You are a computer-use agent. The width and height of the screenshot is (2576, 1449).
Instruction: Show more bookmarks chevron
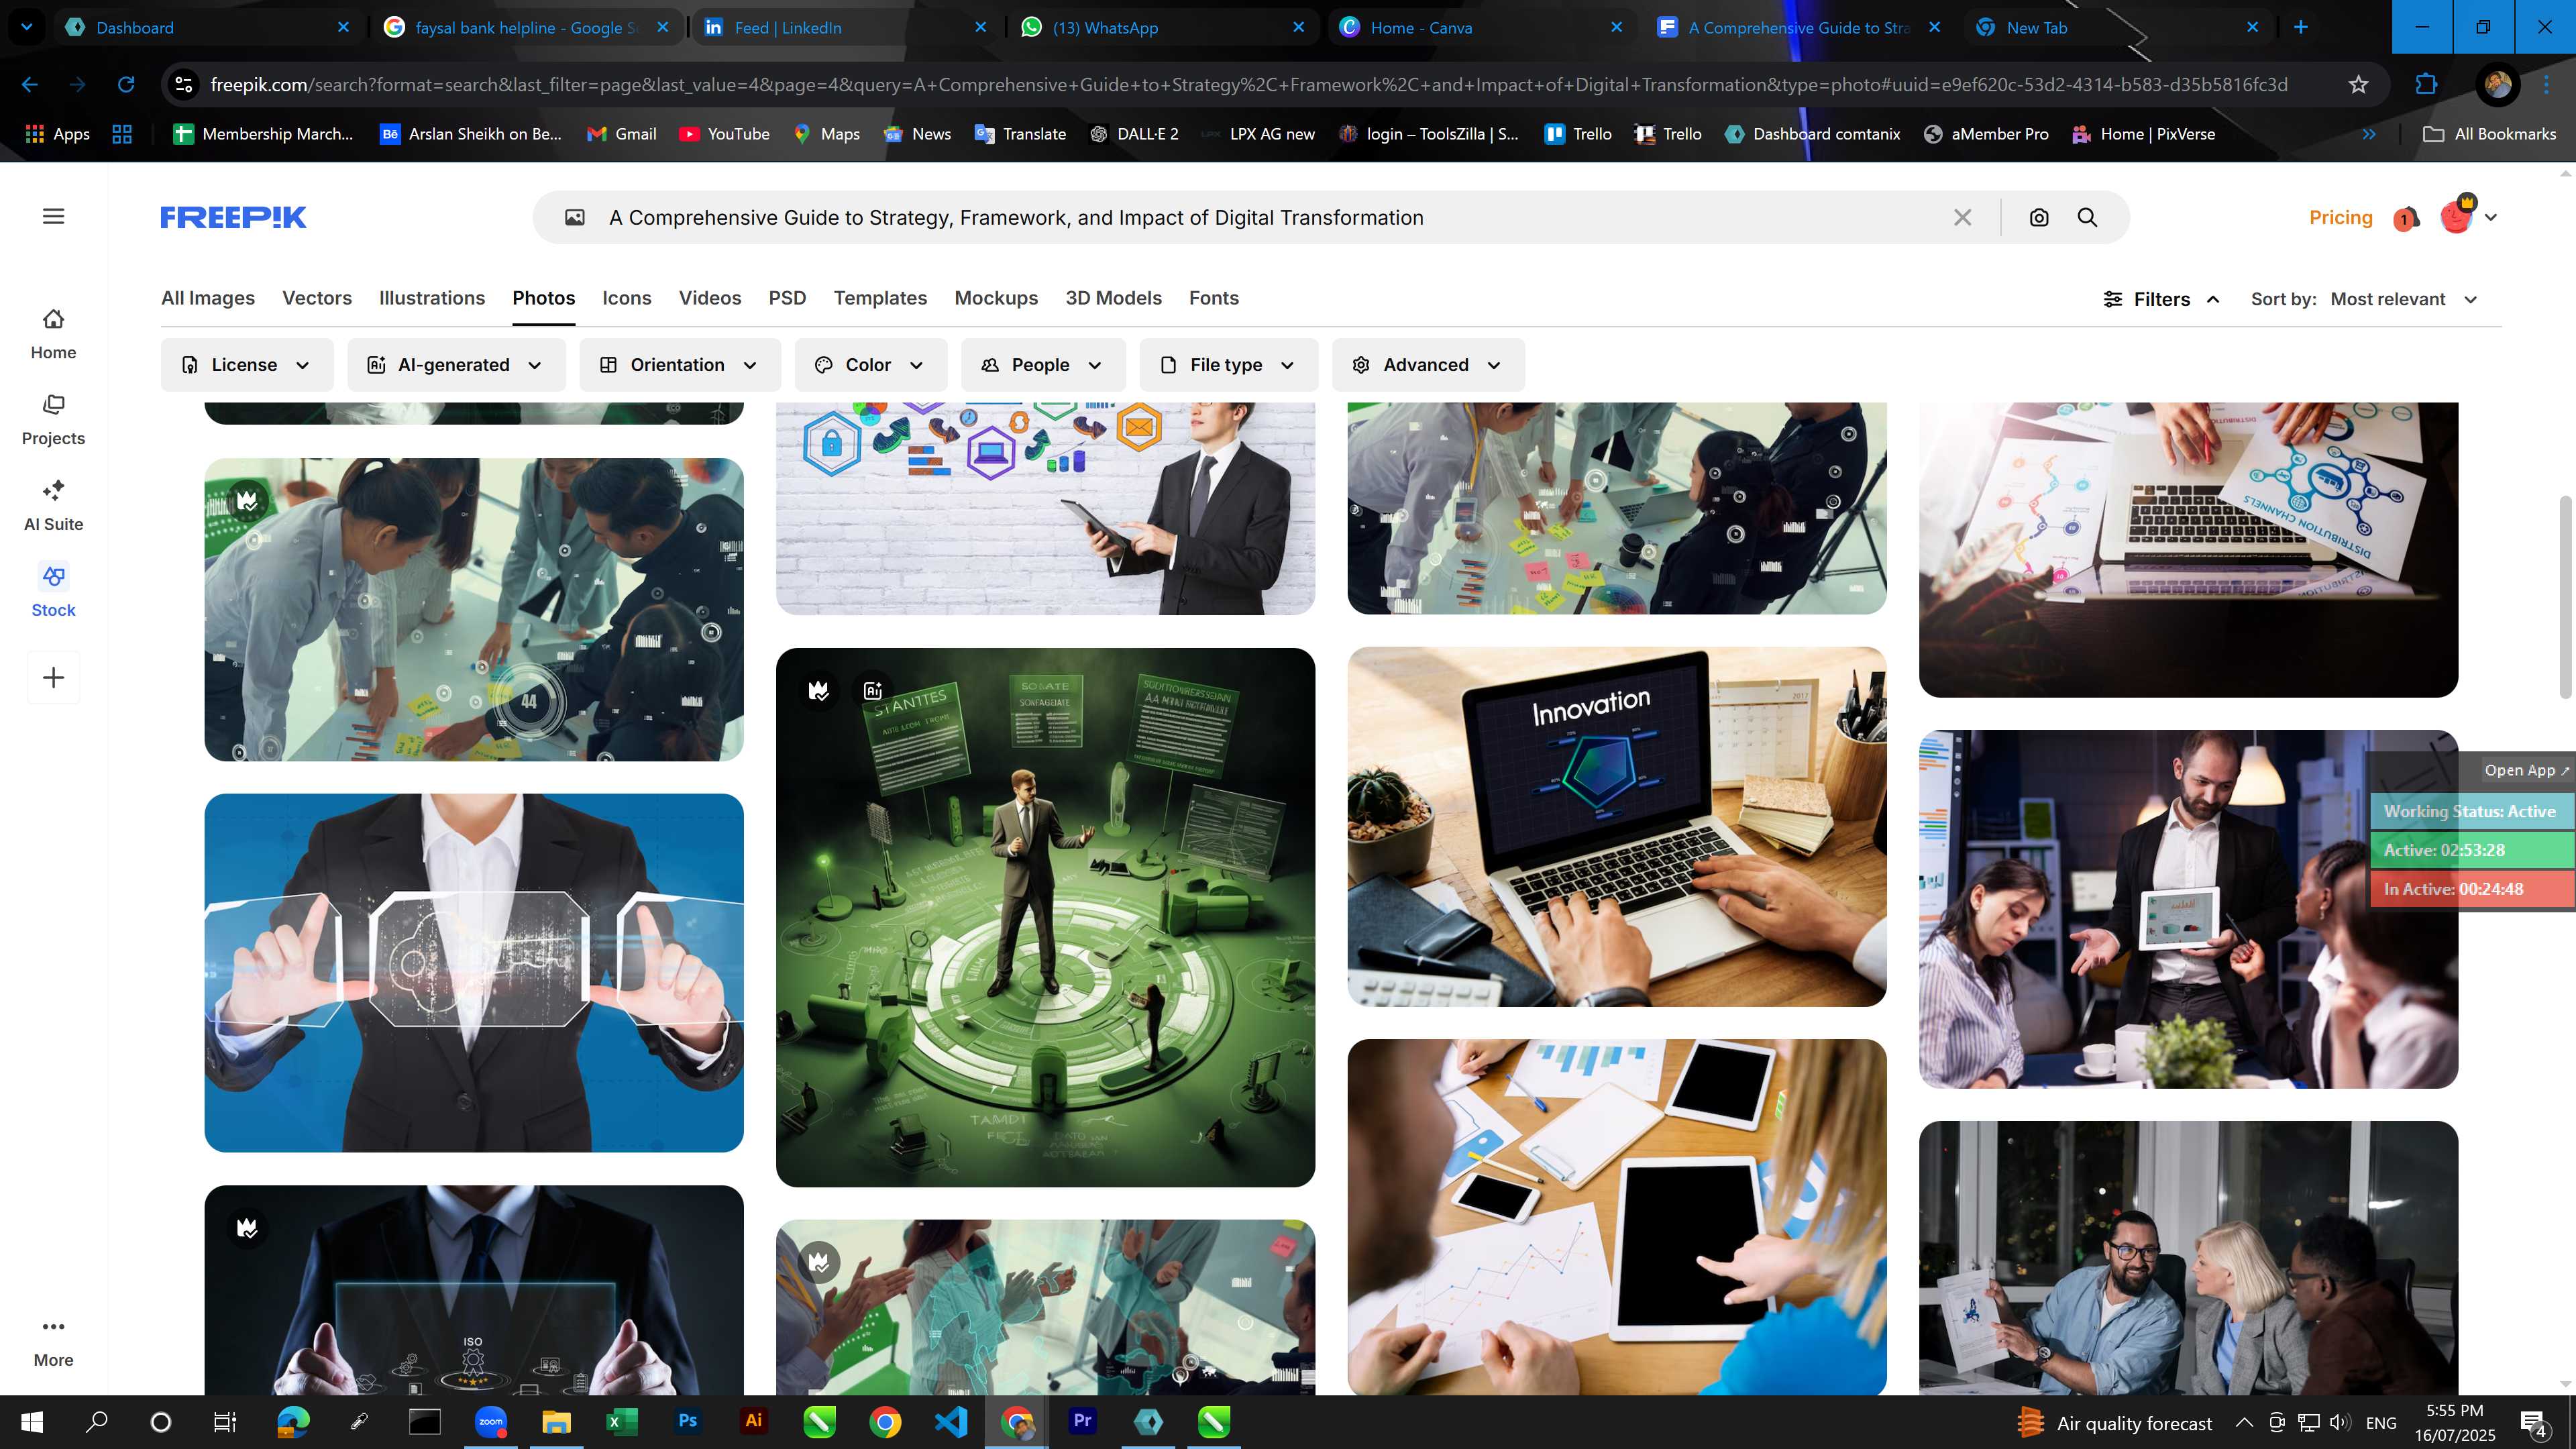click(2369, 134)
